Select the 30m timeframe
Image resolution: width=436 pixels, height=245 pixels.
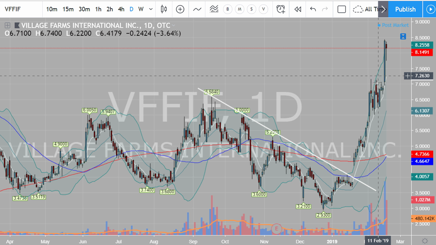tap(84, 9)
